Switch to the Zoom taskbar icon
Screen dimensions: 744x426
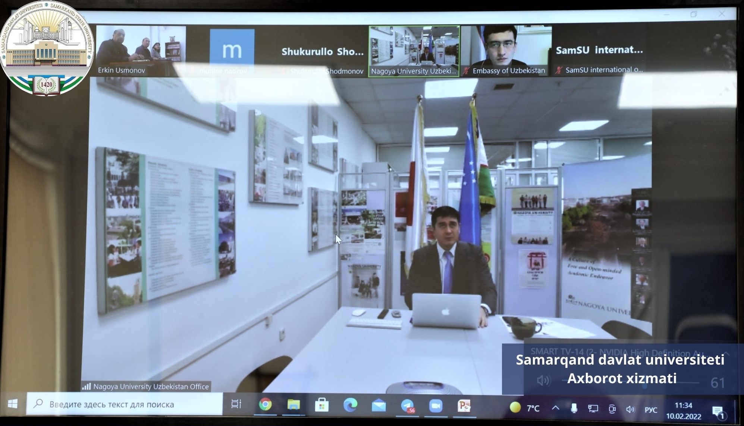click(436, 406)
